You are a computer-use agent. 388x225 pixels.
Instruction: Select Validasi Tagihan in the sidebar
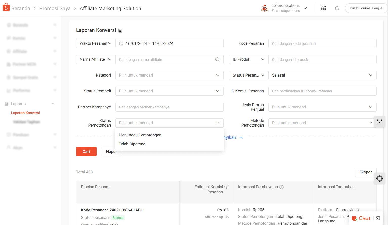point(26,122)
